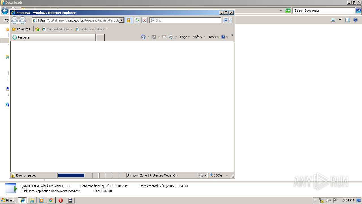Select the Pesquisa tab
Image resolution: width=362 pixels, height=204 pixels.
click(53, 37)
